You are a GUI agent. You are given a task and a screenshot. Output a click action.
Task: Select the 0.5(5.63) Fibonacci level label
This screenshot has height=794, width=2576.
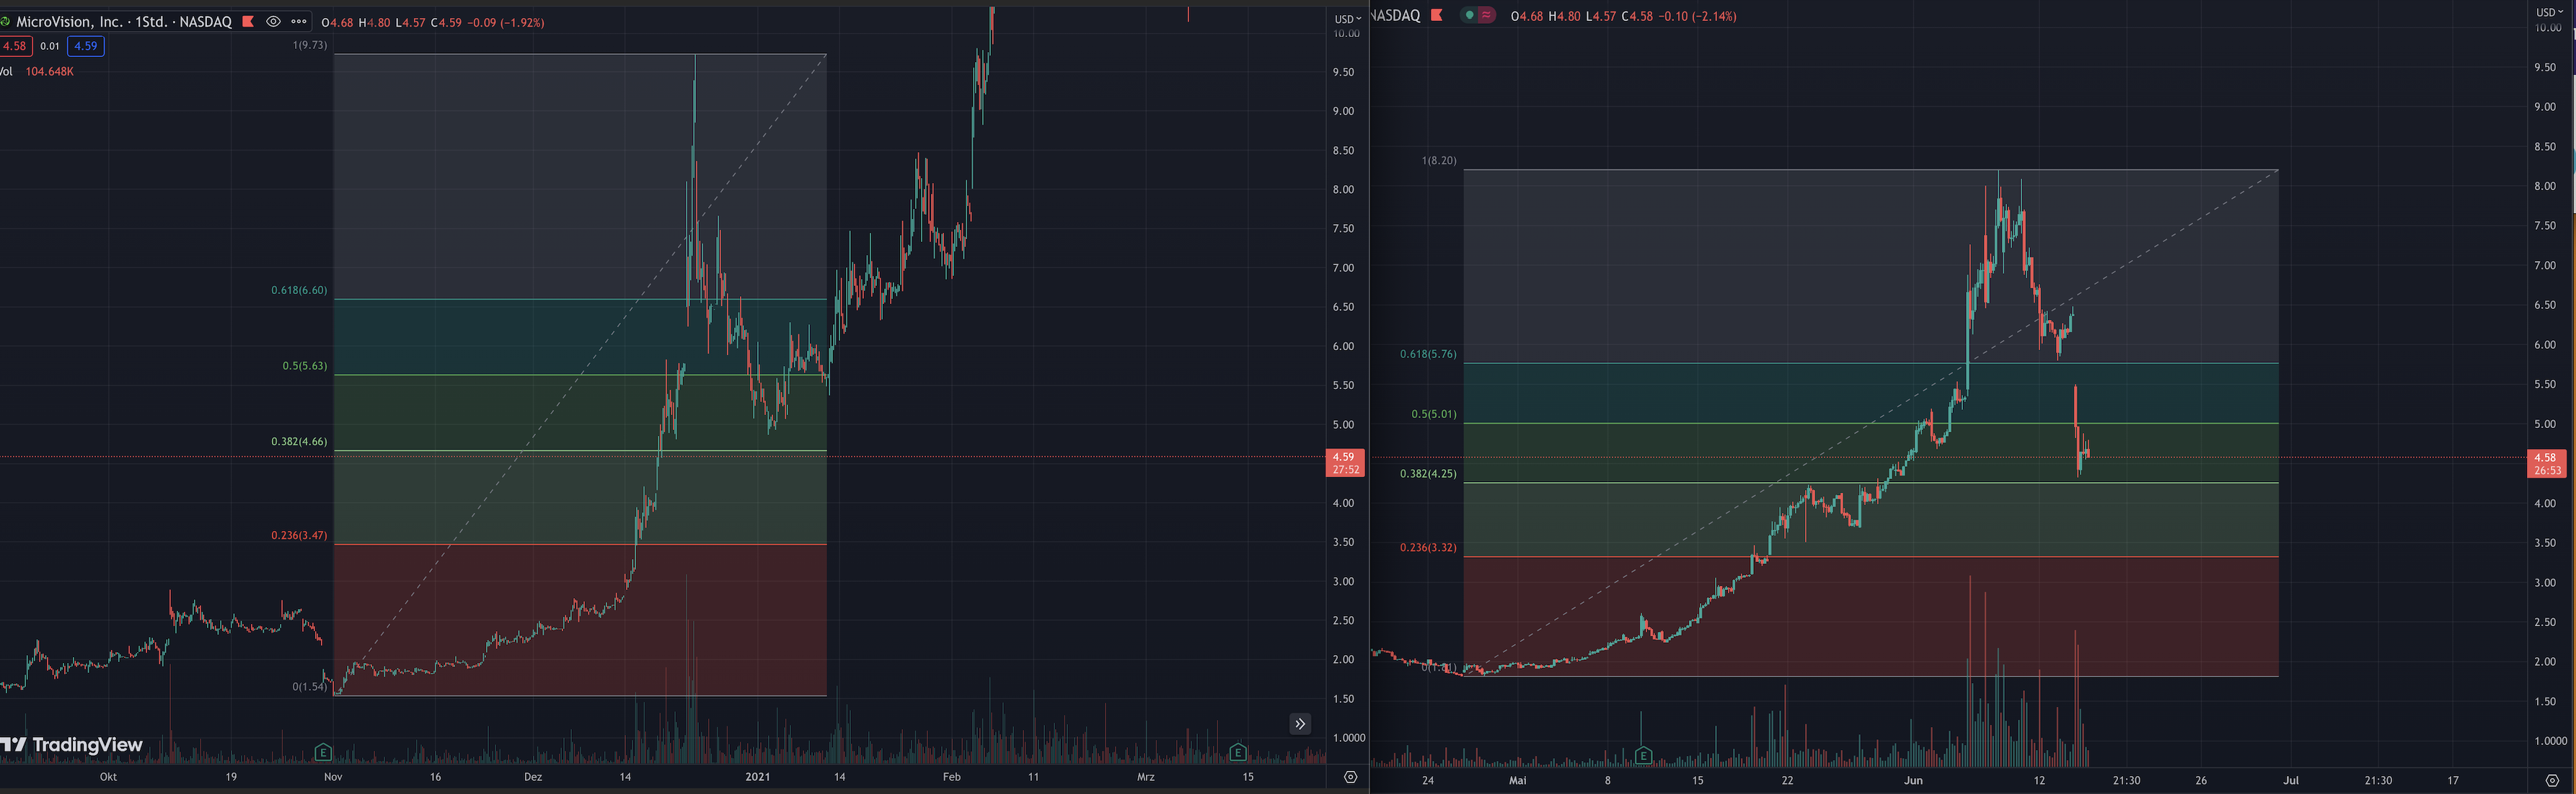305,367
